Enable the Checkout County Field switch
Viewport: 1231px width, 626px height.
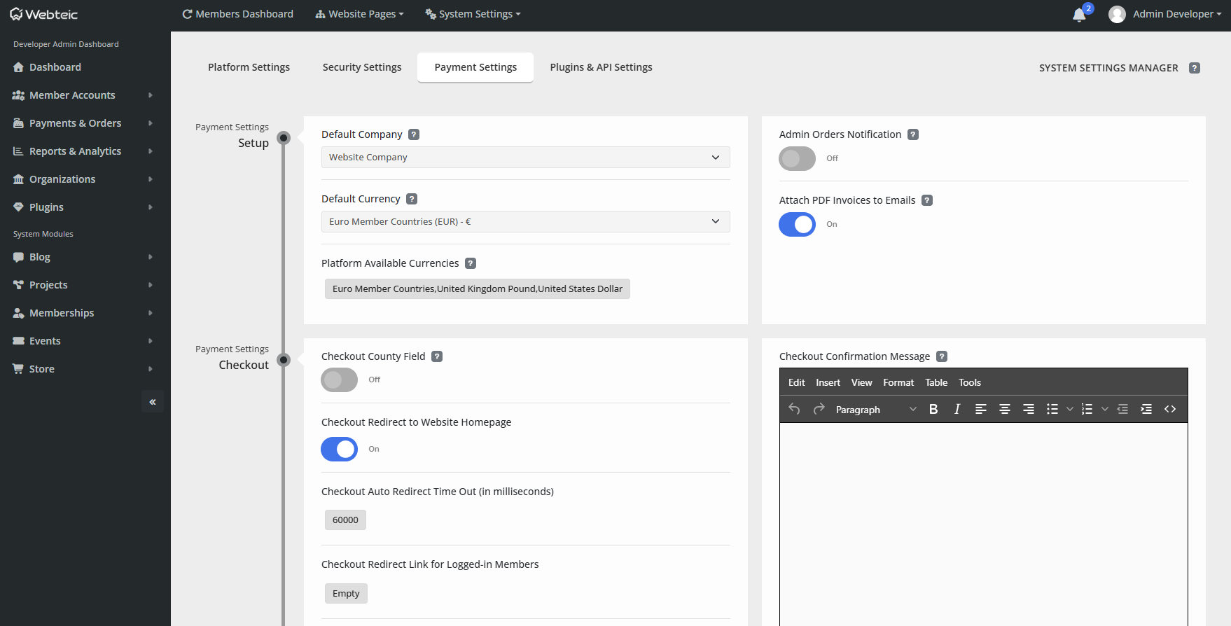339,380
